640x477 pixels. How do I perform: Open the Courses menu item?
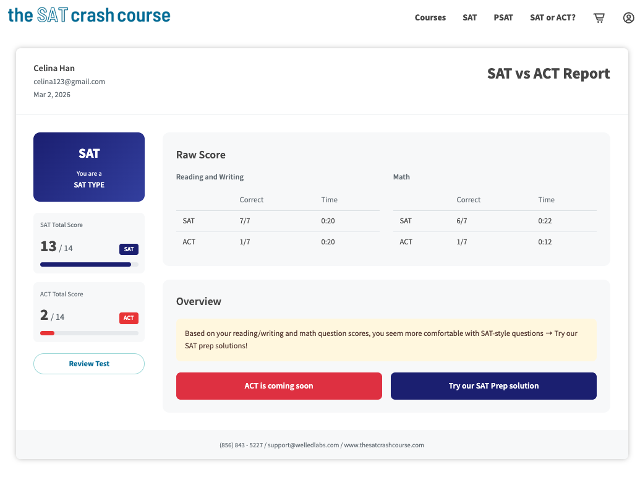(x=430, y=18)
